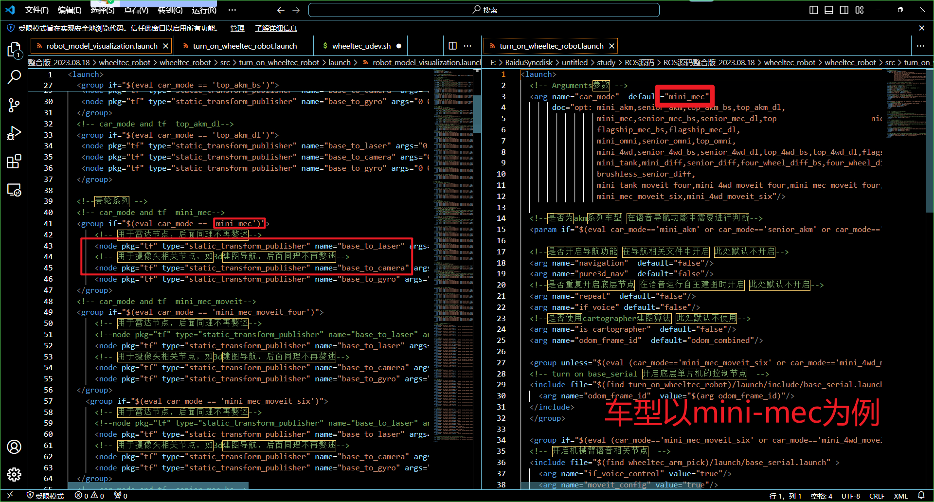This screenshot has height=502, width=934.
Task: Open the Run and Debug view
Action: click(14, 133)
